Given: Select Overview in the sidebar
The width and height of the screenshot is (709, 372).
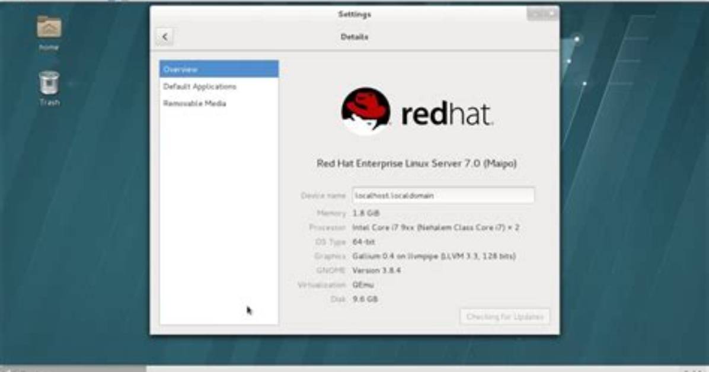Looking at the screenshot, I should (x=219, y=69).
